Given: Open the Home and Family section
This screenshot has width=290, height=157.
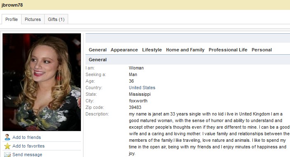Looking at the screenshot, I should point(185,50).
